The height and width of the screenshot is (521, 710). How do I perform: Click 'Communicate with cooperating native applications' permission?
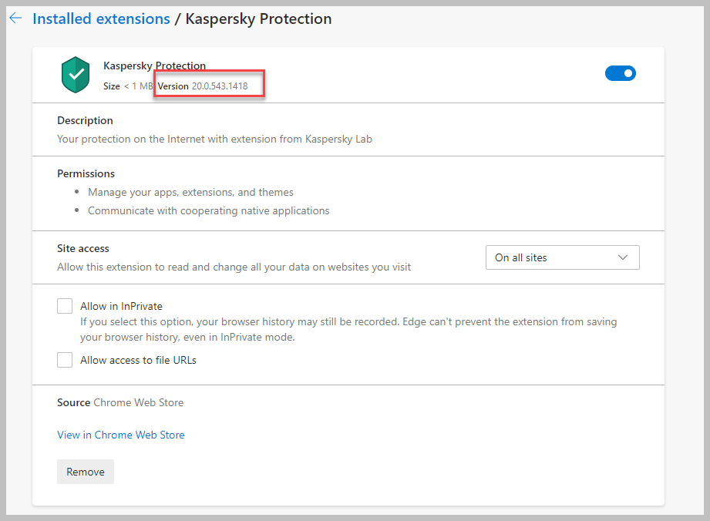(209, 211)
